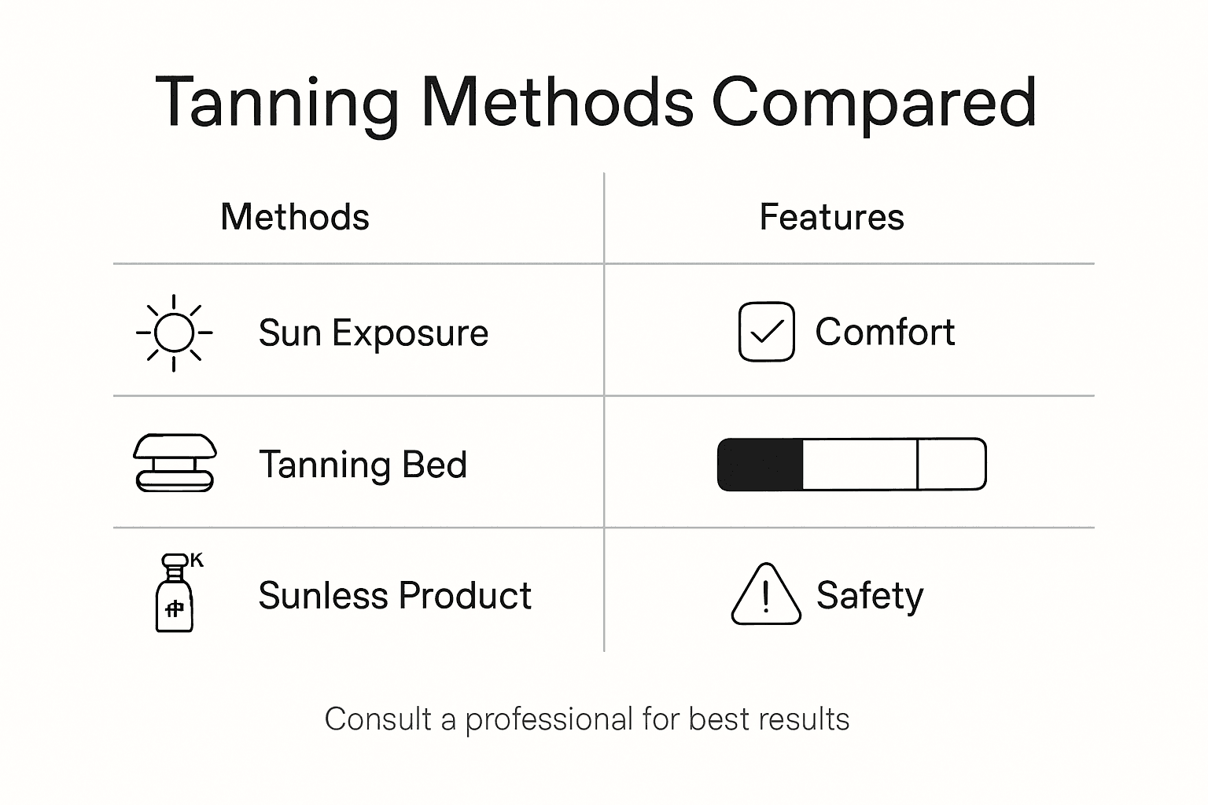This screenshot has width=1208, height=805.
Task: Click the Safety feature text
Action: coord(870,595)
